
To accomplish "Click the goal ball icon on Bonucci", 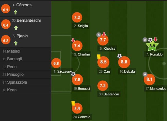I will [73, 74].
